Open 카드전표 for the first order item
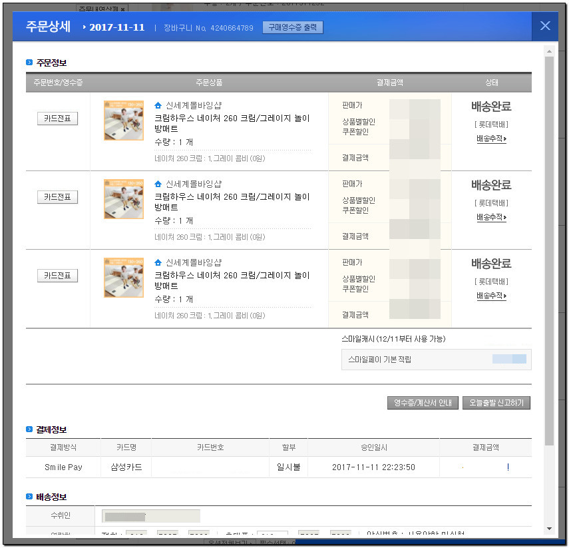569x548 pixels. [x=57, y=119]
